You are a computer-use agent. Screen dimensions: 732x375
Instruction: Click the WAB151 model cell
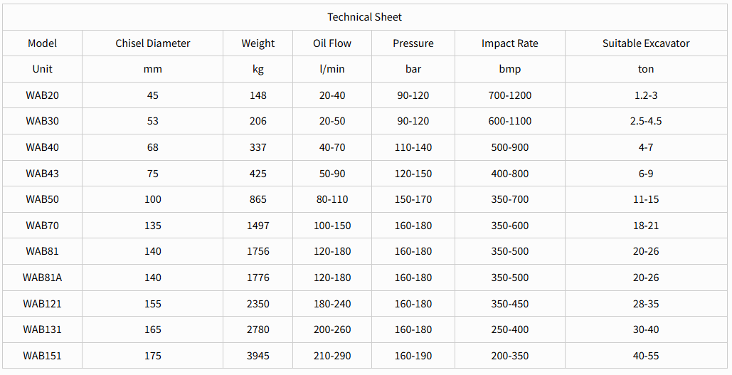click(x=42, y=356)
